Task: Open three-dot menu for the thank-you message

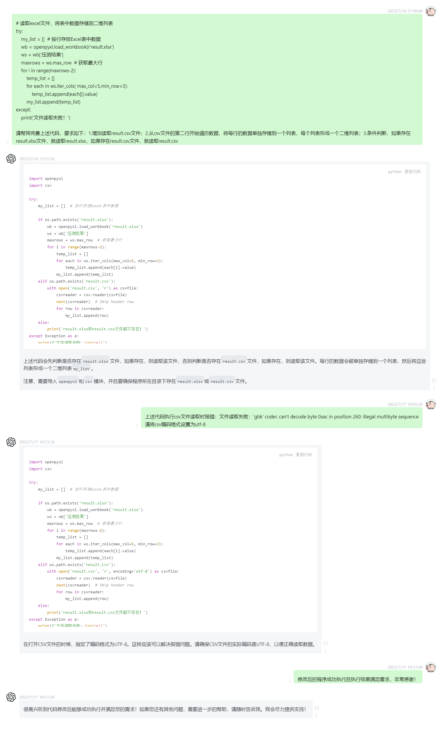Action: (x=289, y=681)
